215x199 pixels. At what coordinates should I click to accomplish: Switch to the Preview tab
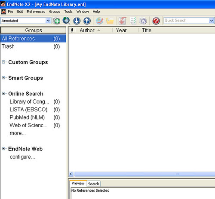click(x=78, y=184)
